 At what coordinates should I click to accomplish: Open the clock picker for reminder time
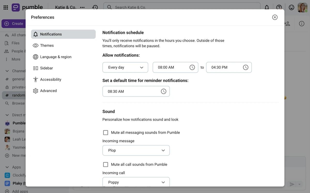click(163, 91)
